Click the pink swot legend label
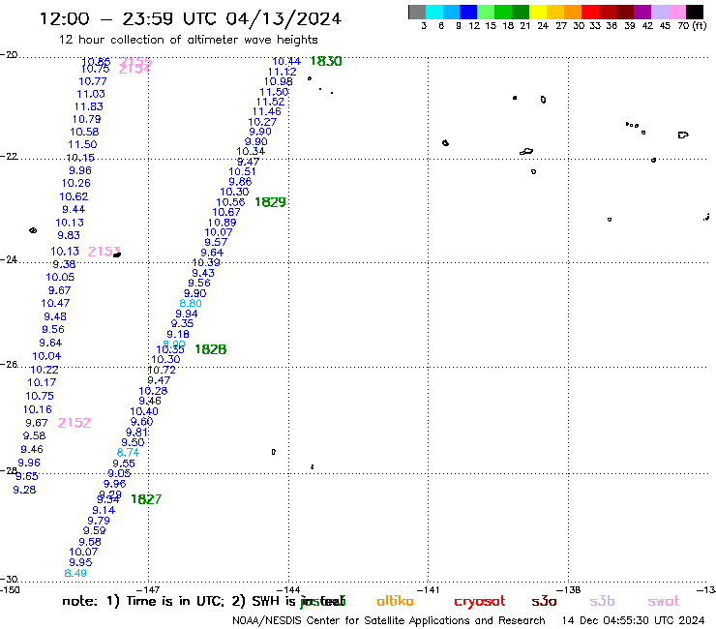Viewport: 716px width, 629px height. 664,601
